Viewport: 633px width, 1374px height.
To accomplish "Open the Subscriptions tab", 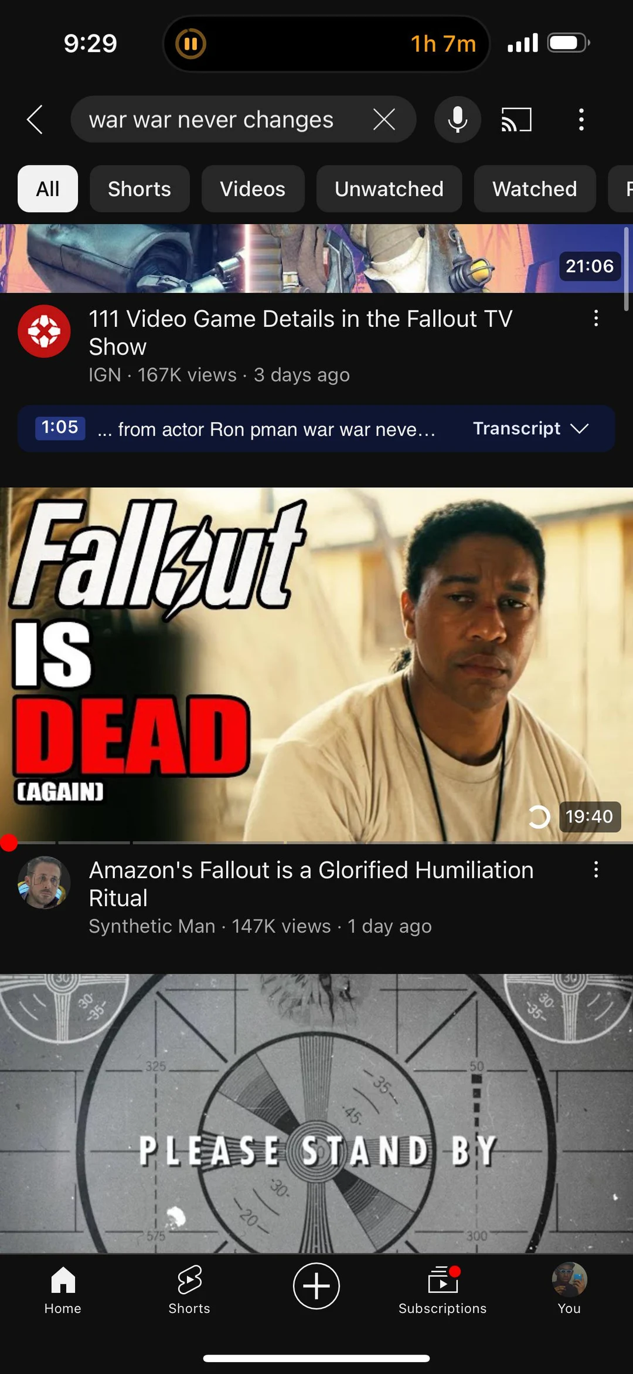I will 443,1290.
